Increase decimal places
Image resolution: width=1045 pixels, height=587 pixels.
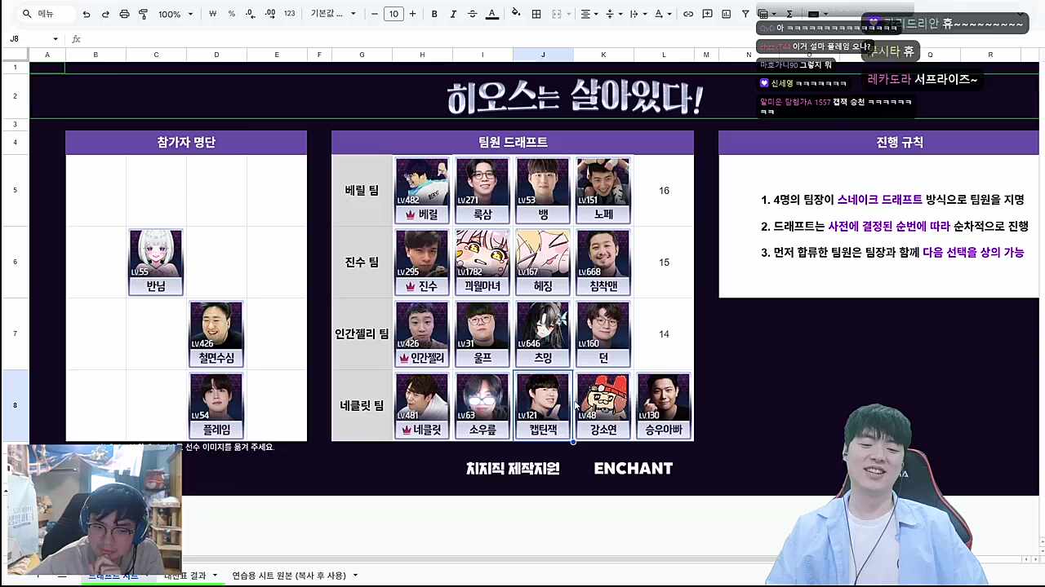(x=269, y=14)
